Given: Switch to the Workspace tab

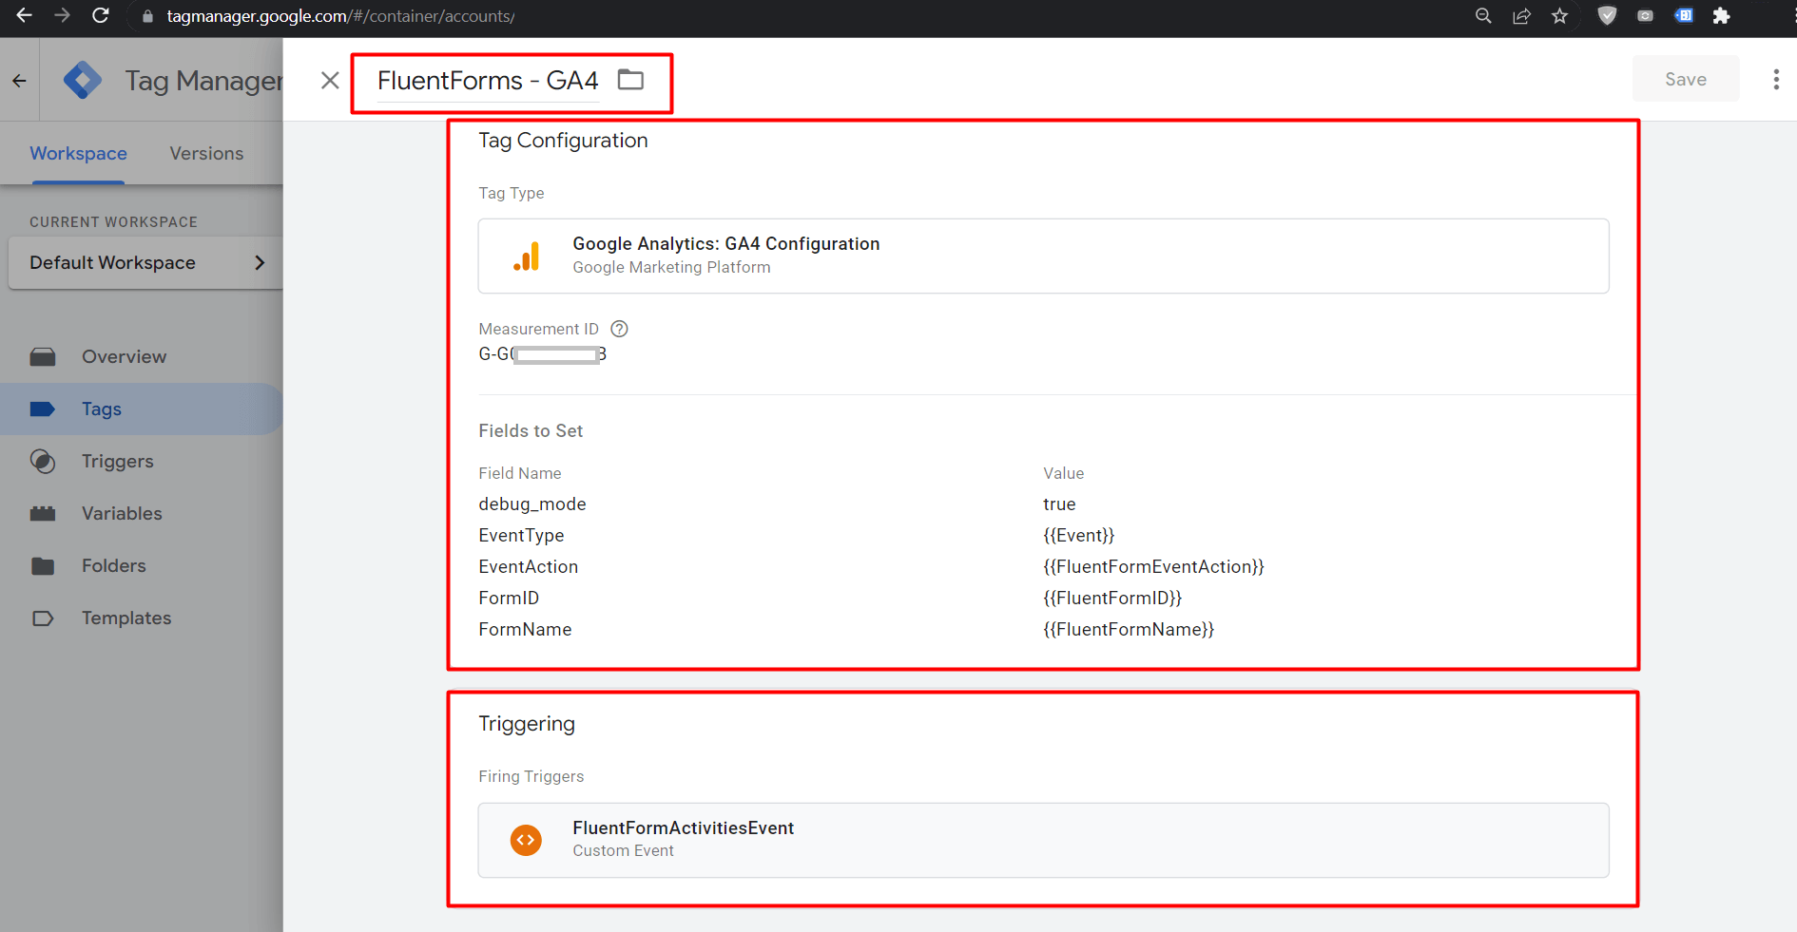Looking at the screenshot, I should point(78,154).
